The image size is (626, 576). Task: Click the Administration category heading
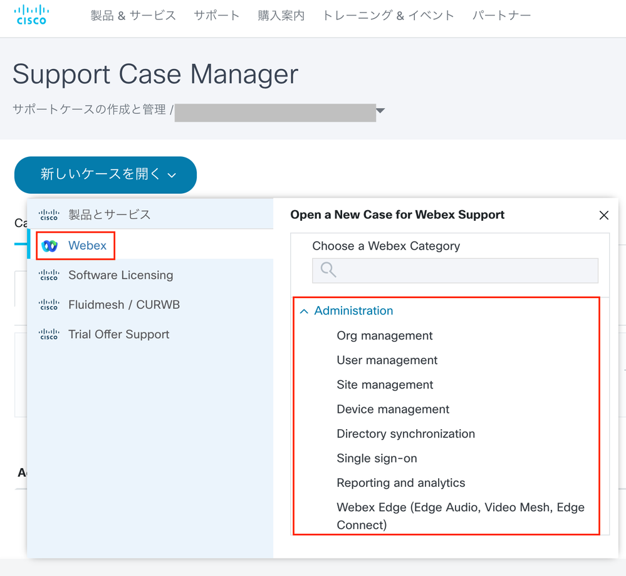click(x=353, y=311)
